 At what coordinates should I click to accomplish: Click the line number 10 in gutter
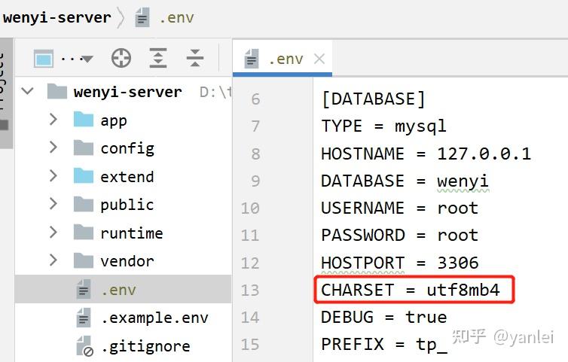pos(251,208)
